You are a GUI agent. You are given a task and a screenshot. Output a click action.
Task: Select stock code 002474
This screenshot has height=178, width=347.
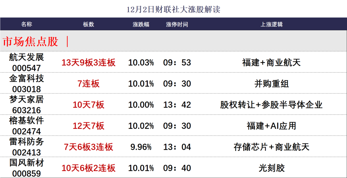(26, 131)
